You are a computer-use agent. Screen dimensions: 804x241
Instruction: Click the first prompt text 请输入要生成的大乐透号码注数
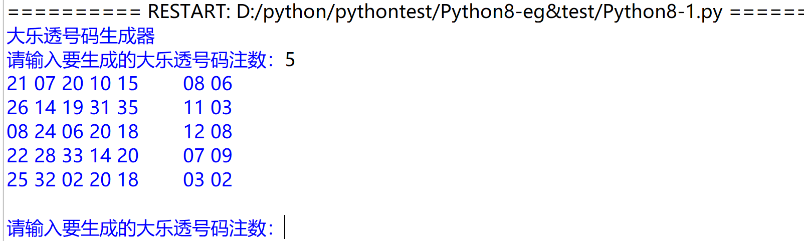coord(136,60)
